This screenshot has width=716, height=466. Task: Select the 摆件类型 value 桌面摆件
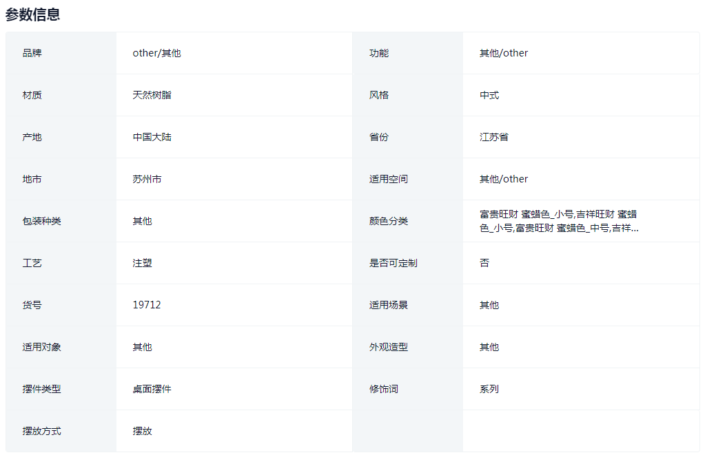pos(152,388)
